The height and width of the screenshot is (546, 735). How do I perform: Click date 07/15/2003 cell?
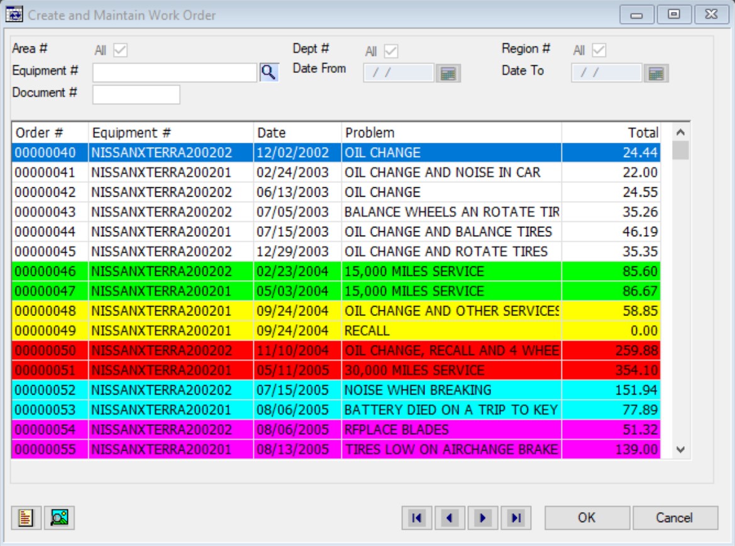coord(297,232)
